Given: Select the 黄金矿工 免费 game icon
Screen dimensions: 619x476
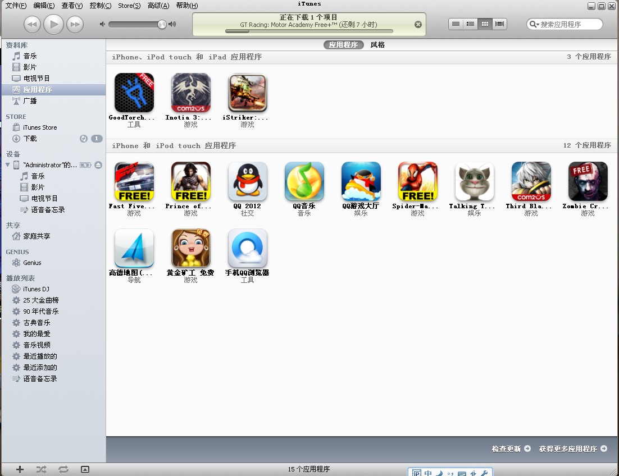Looking at the screenshot, I should click(190, 248).
